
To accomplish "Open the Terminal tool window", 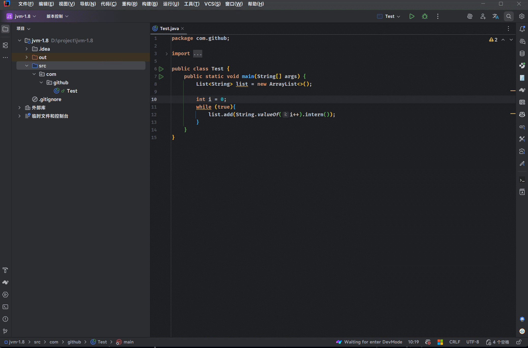I will tap(5, 307).
